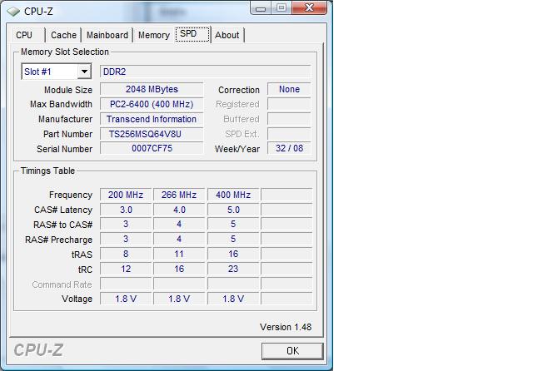Image resolution: width=533 pixels, height=371 pixels.
Task: Click the CAS# Latency 3.0 cell
Action: pyautogui.click(x=126, y=210)
